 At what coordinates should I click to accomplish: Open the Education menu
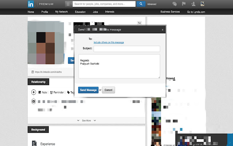tap(80, 12)
